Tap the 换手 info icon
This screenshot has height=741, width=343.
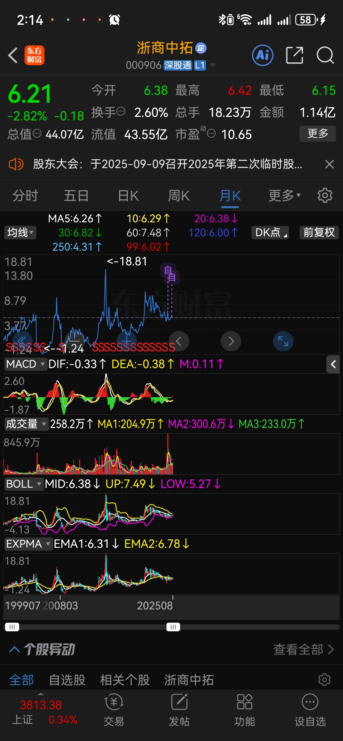point(121,111)
